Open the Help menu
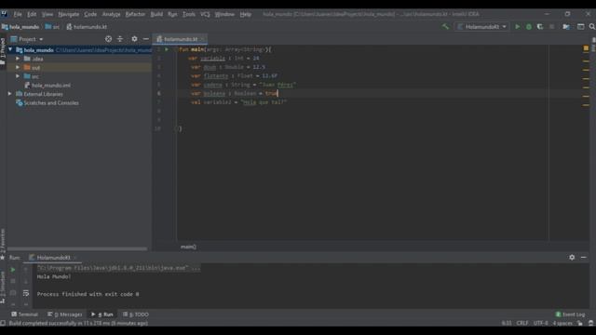Image resolution: width=596 pixels, height=335 pixels. [245, 14]
